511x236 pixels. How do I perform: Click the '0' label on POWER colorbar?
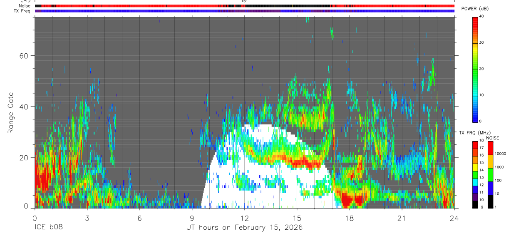480,121
